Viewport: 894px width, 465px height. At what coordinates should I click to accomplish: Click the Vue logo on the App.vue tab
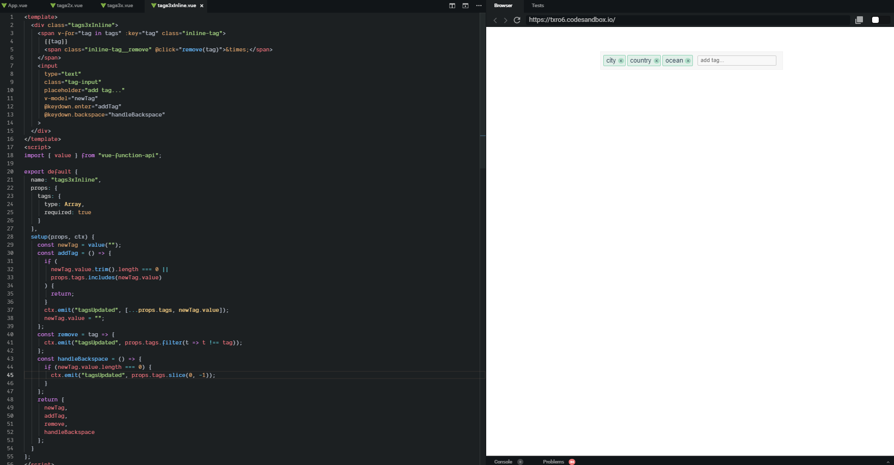(x=4, y=6)
